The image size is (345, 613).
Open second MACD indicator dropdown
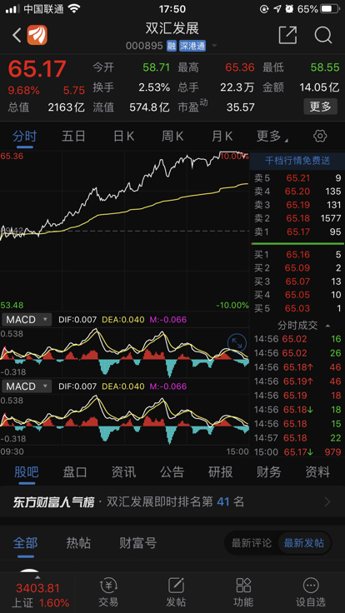(27, 386)
